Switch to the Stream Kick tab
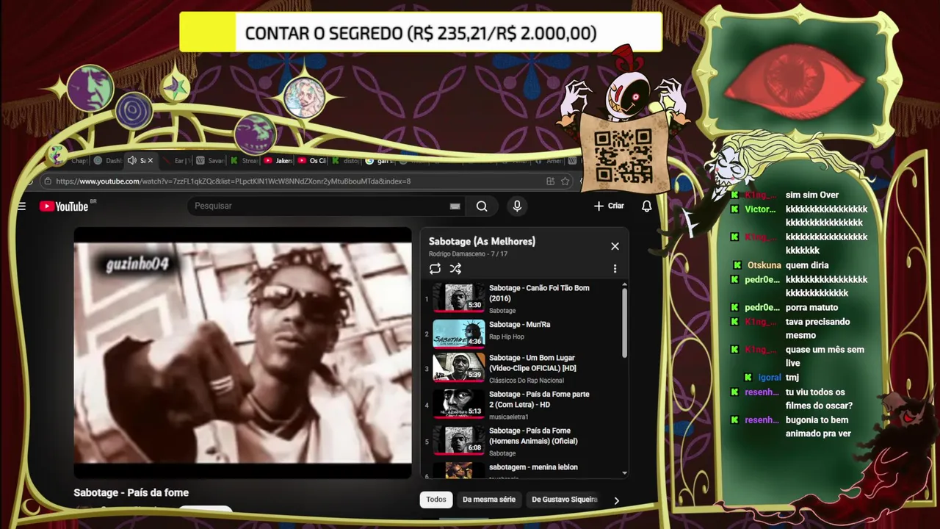 pyautogui.click(x=245, y=160)
